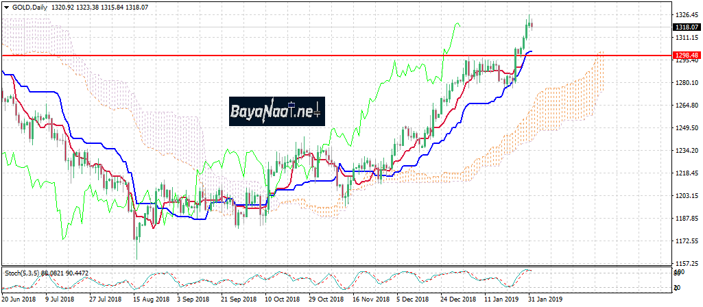Click the 1264.80 price axis label

tap(686, 106)
